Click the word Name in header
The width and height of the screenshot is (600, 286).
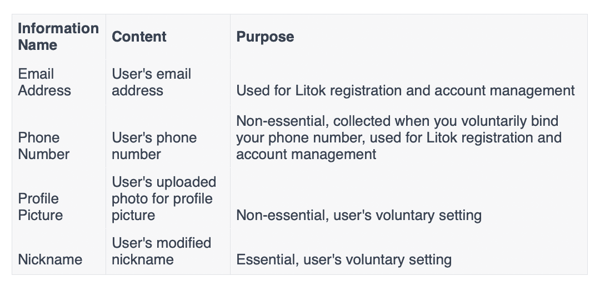[x=38, y=45]
